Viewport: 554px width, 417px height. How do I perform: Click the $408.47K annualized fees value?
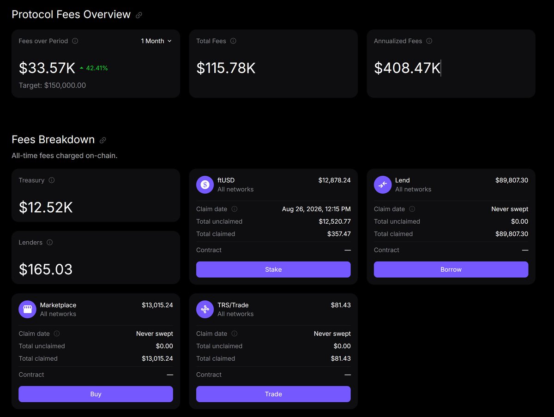(407, 68)
